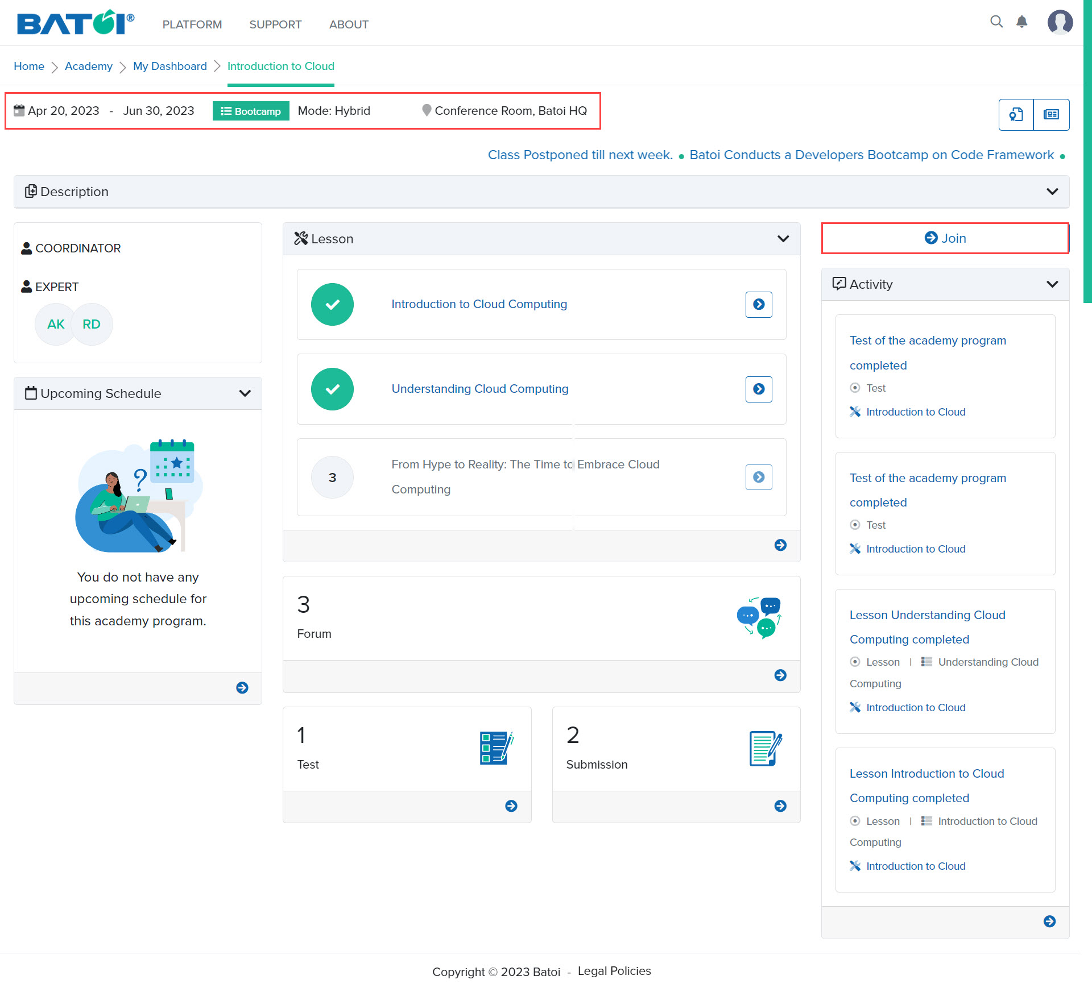1092x992 pixels.
Task: Open first Test of the academy program completed
Action: click(928, 353)
